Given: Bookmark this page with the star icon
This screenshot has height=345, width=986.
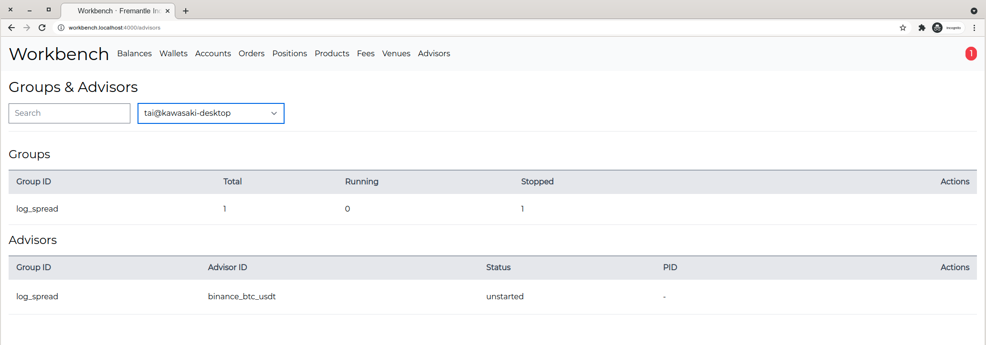Looking at the screenshot, I should coord(903,28).
